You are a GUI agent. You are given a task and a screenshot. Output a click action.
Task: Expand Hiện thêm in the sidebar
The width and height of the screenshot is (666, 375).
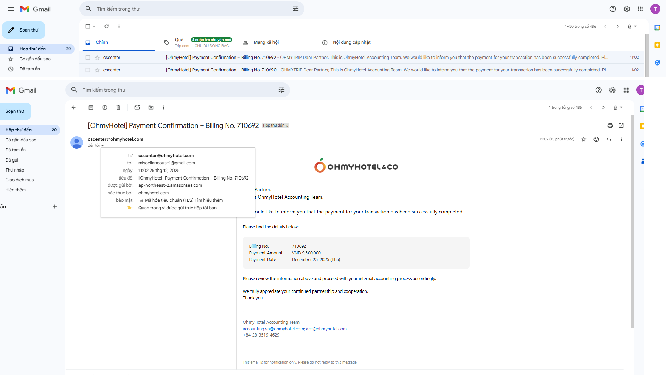point(16,190)
